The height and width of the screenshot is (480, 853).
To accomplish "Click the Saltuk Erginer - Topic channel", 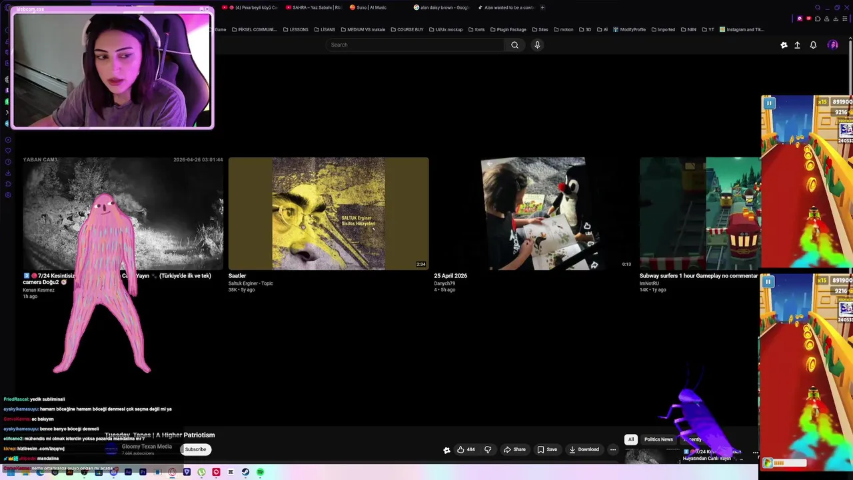I will pyautogui.click(x=251, y=283).
